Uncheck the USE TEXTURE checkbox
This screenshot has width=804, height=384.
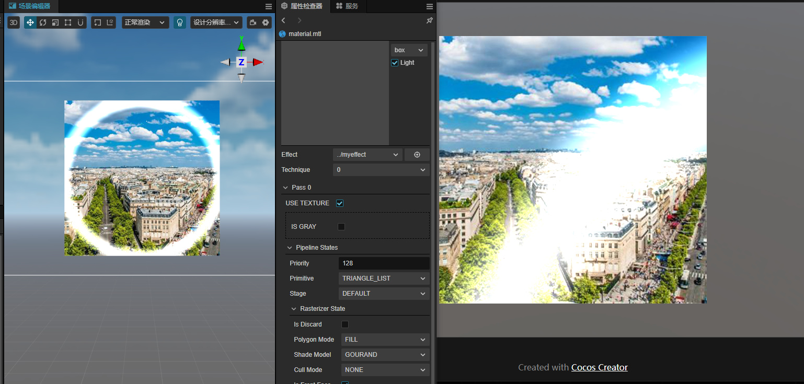click(340, 203)
